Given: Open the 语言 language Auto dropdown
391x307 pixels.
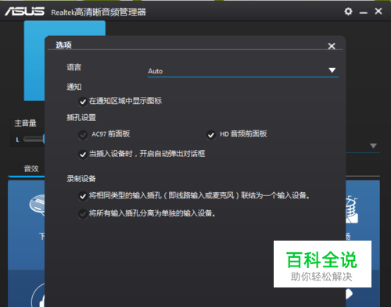Looking at the screenshot, I should pos(243,71).
